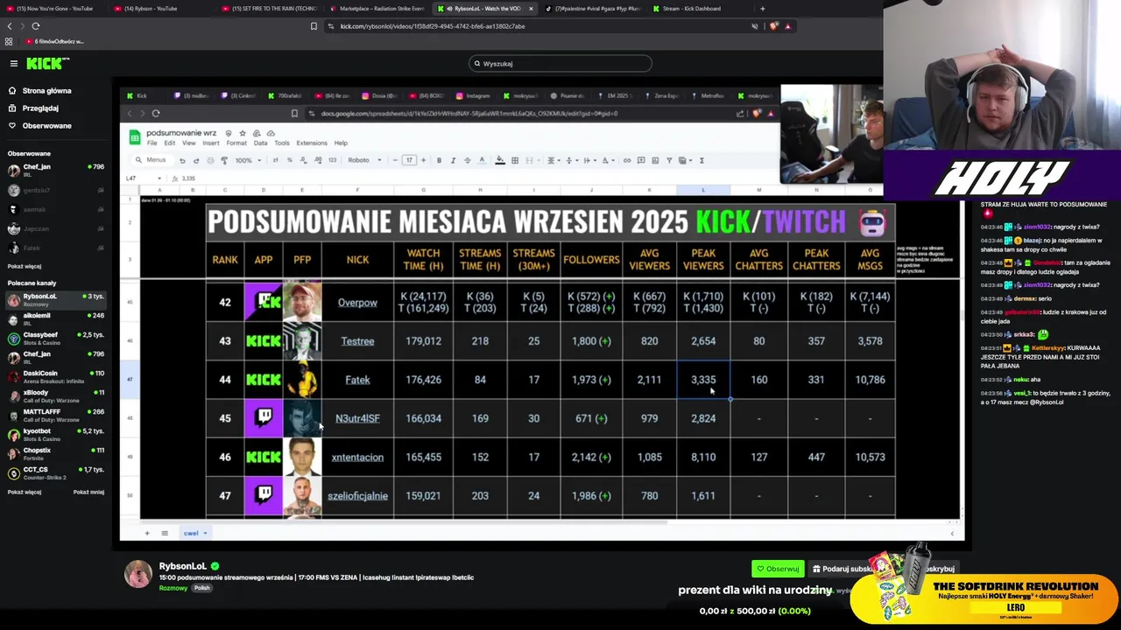Click the Merge cells icon in Sheets
Image resolution: width=1121 pixels, height=630 pixels.
tap(529, 160)
